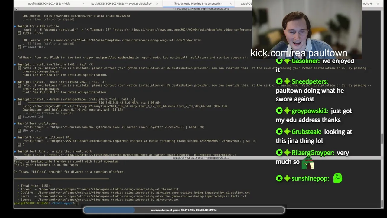Click 'Paxton is heading into the May 26 runoff' line
This screenshot has width=387, height=218.
67,161
